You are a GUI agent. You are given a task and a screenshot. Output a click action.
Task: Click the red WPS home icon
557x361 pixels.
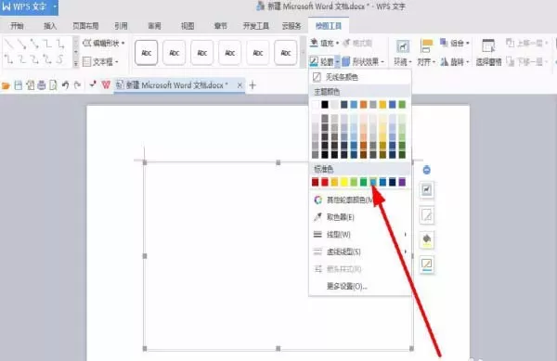pyautogui.click(x=106, y=85)
